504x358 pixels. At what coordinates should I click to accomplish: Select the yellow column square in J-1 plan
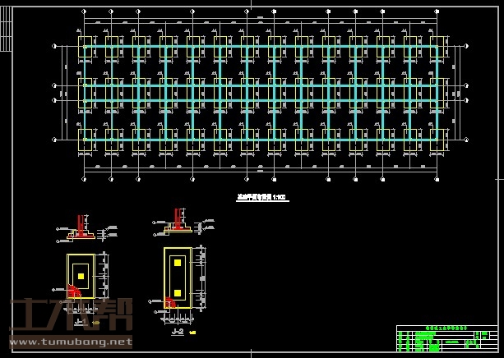coord(81,276)
